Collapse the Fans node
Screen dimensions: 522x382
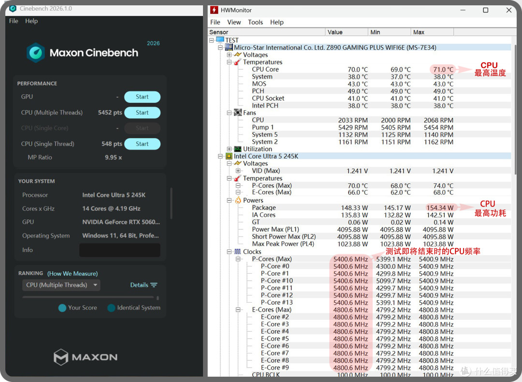tap(229, 113)
